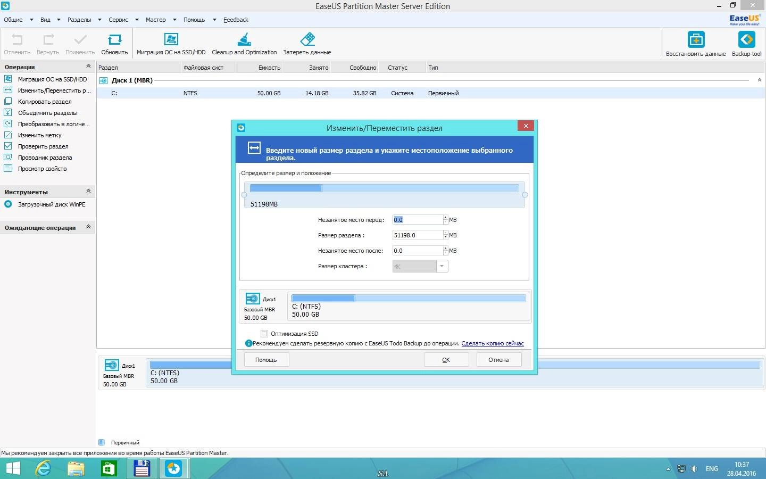
Task: Click the Undo (Отменить) toolbar icon
Action: 17,40
